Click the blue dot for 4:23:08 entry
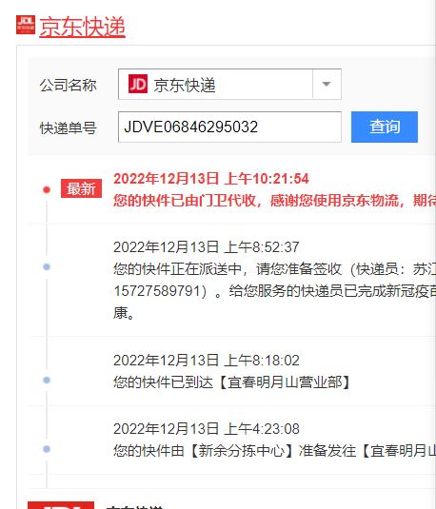 (47, 449)
